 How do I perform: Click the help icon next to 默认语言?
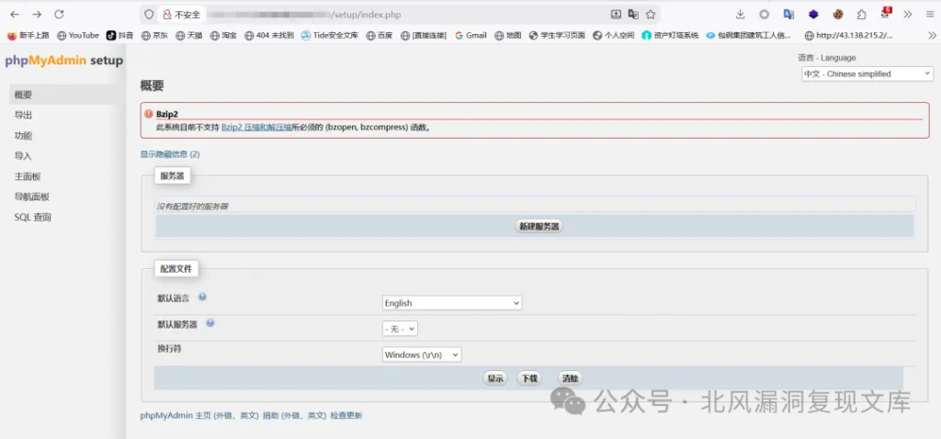pyautogui.click(x=202, y=298)
